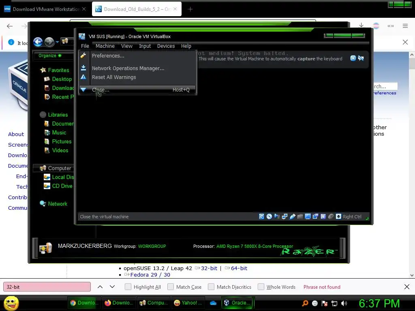The height and width of the screenshot is (311, 415).
Task: Click the shared folders status icon
Action: (x=300, y=217)
